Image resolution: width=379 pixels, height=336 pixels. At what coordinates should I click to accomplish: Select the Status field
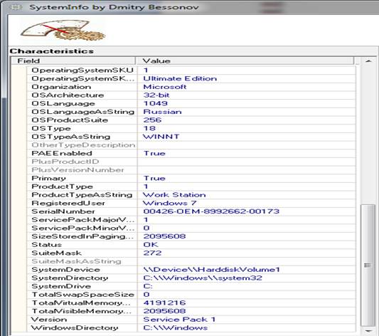tap(46, 245)
